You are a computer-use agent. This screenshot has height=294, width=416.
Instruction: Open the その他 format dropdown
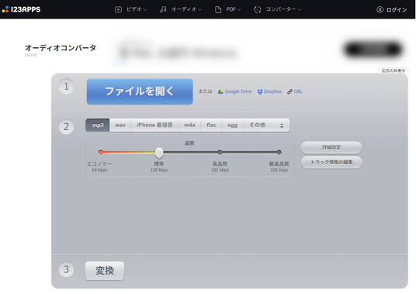[x=266, y=125]
